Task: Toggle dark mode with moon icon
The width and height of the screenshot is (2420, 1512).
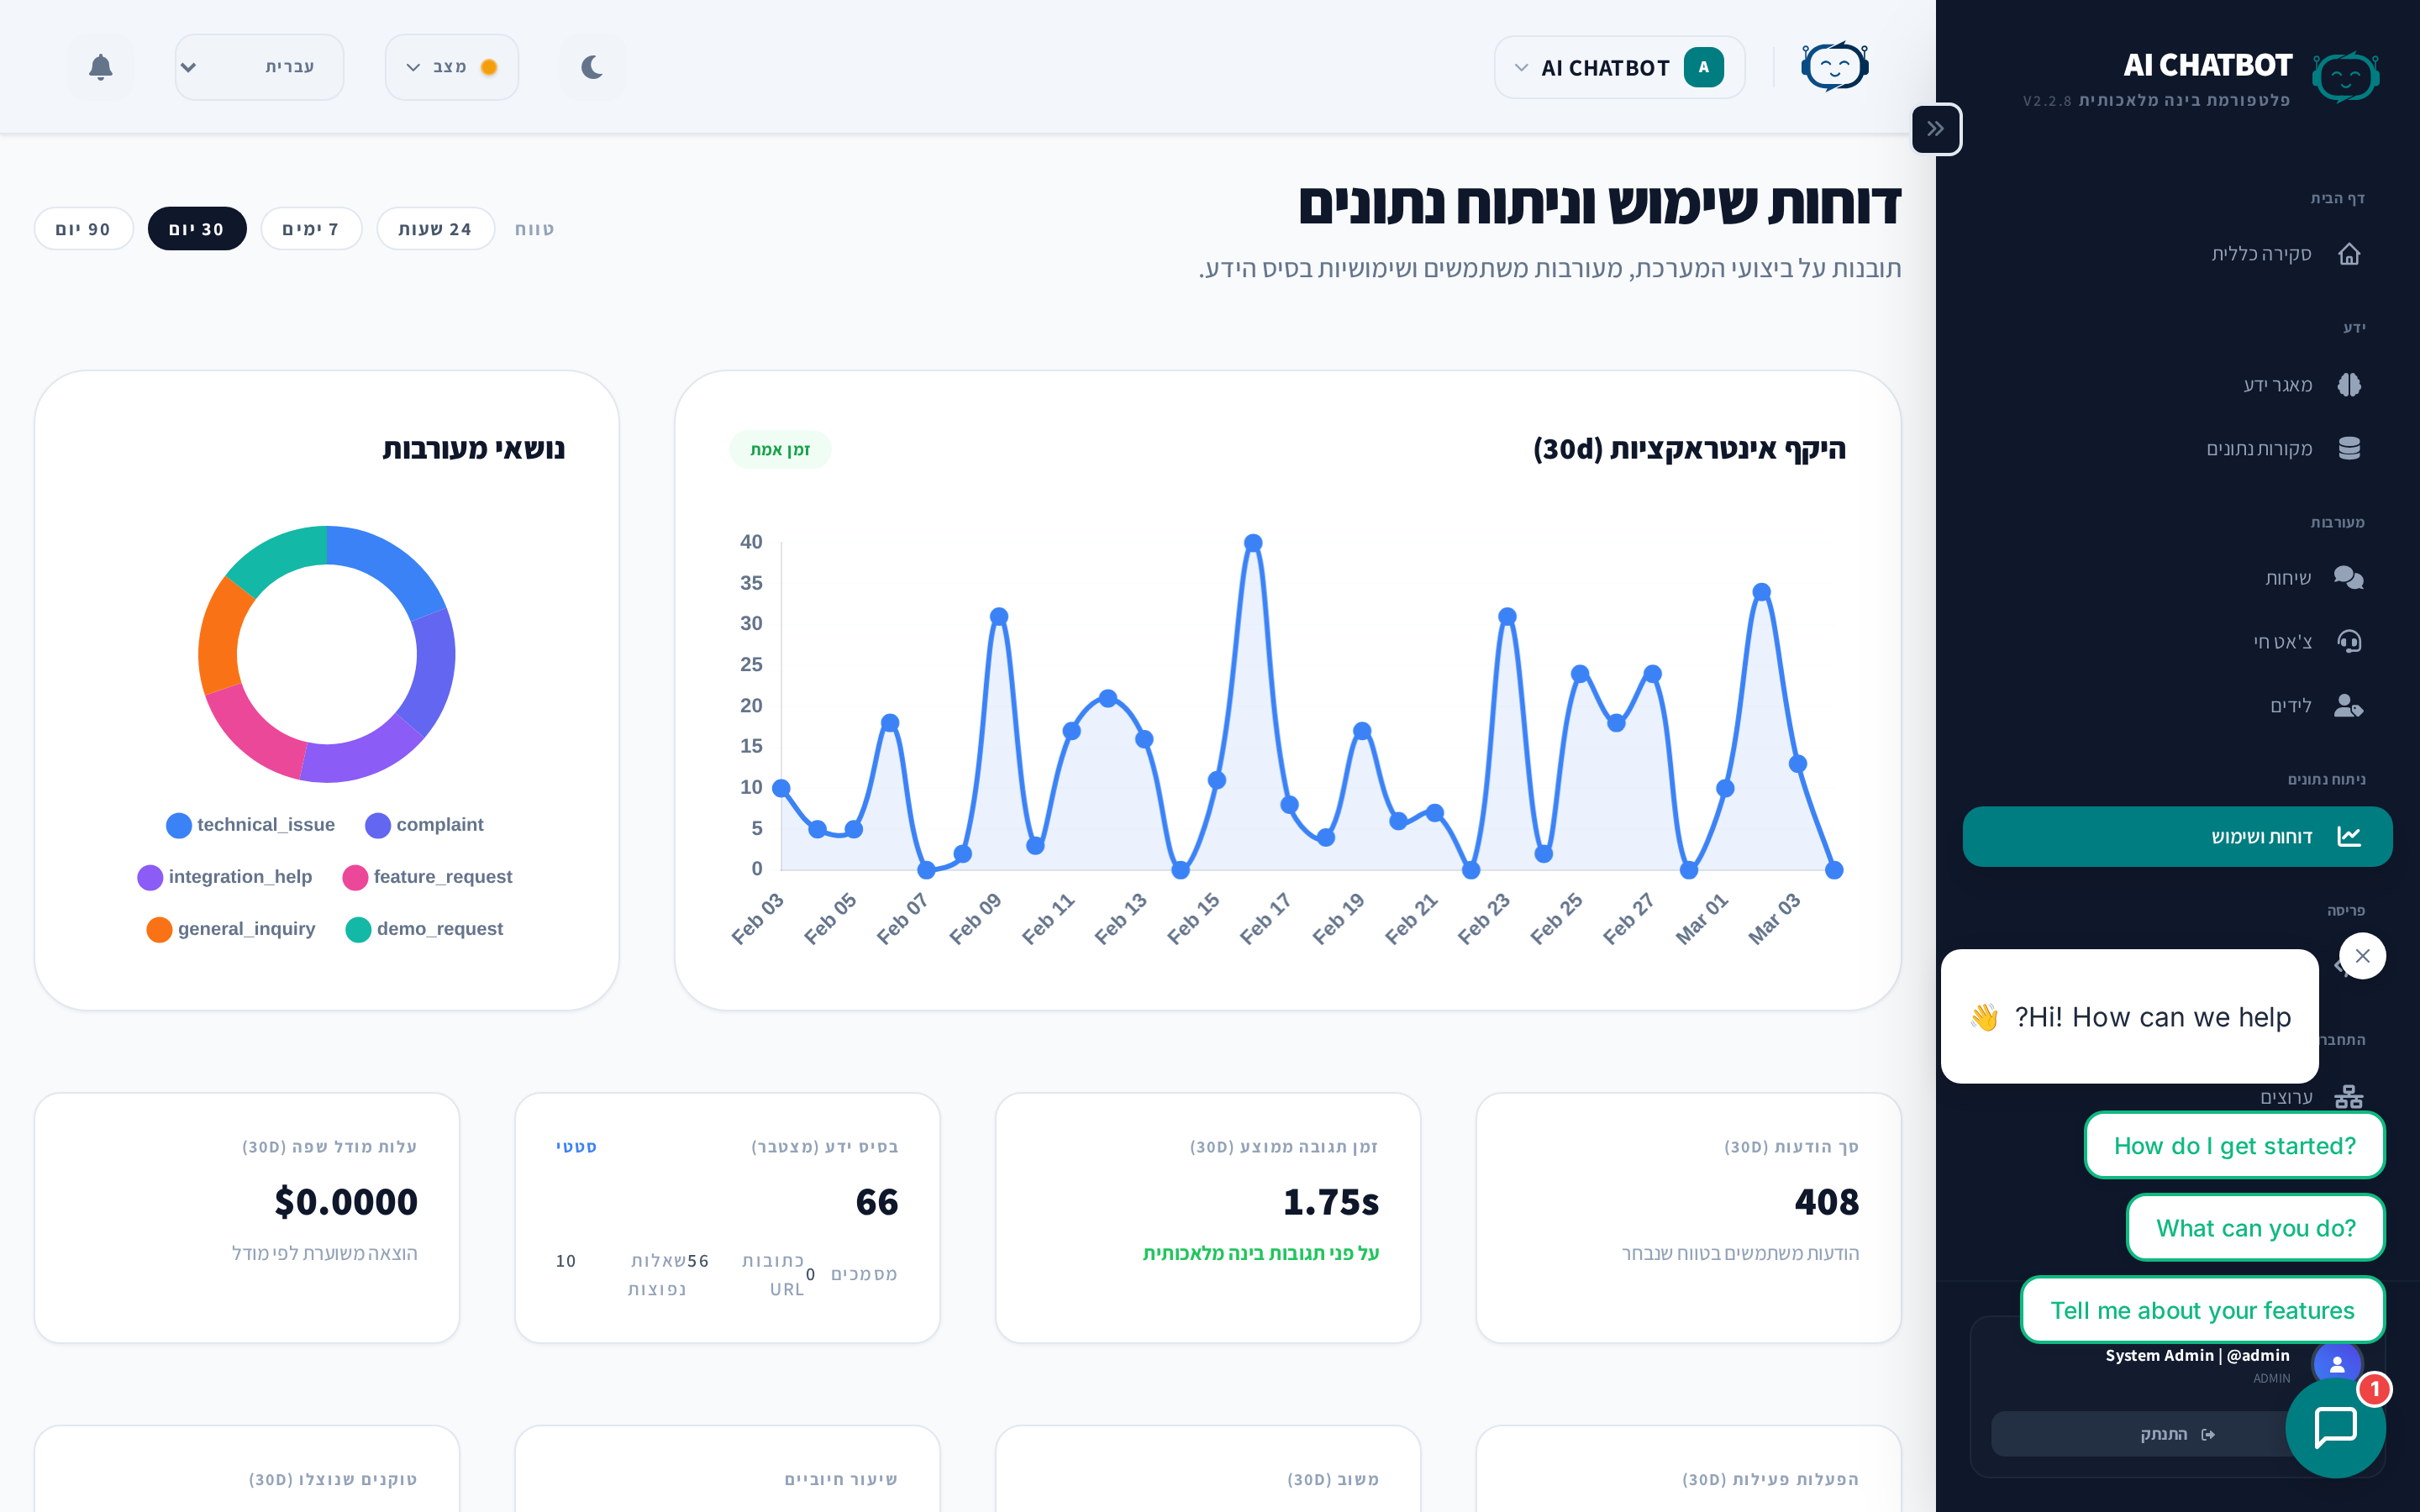Action: [592, 67]
